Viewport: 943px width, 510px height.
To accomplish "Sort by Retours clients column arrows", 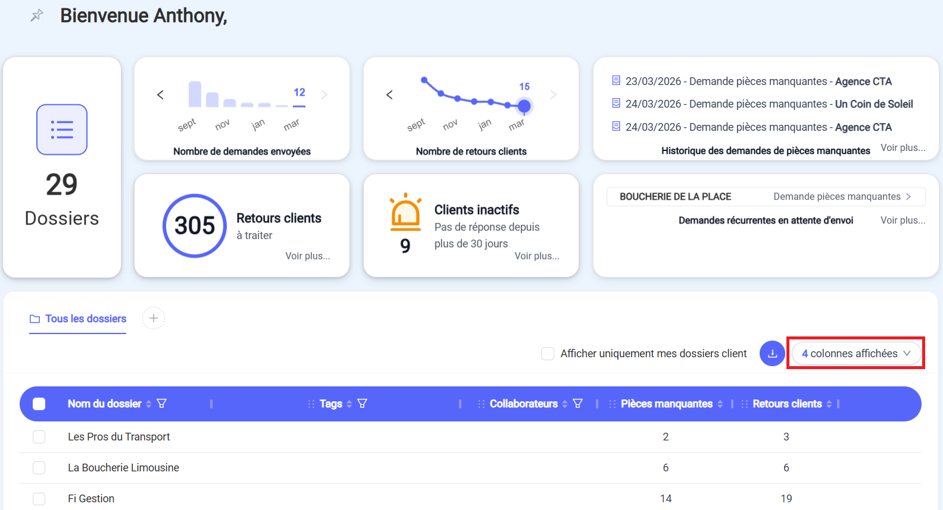I will pos(829,404).
